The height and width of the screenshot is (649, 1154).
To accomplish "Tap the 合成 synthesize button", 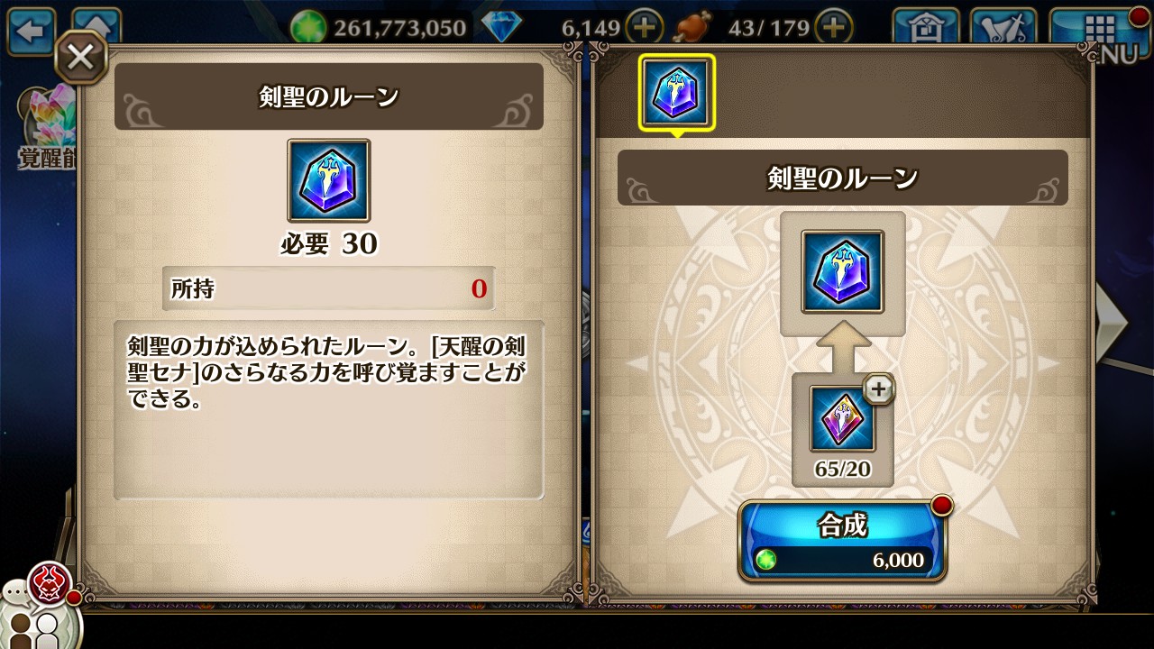I will [x=843, y=541].
